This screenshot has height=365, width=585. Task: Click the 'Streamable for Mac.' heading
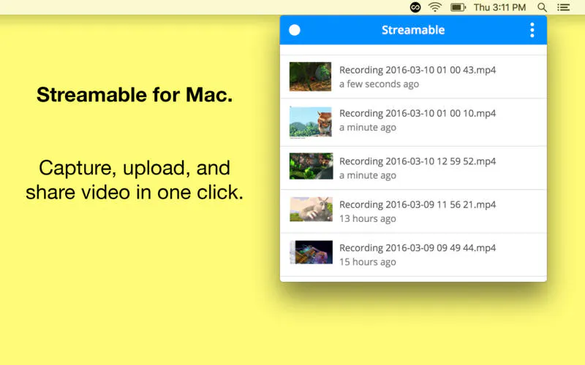click(x=135, y=94)
